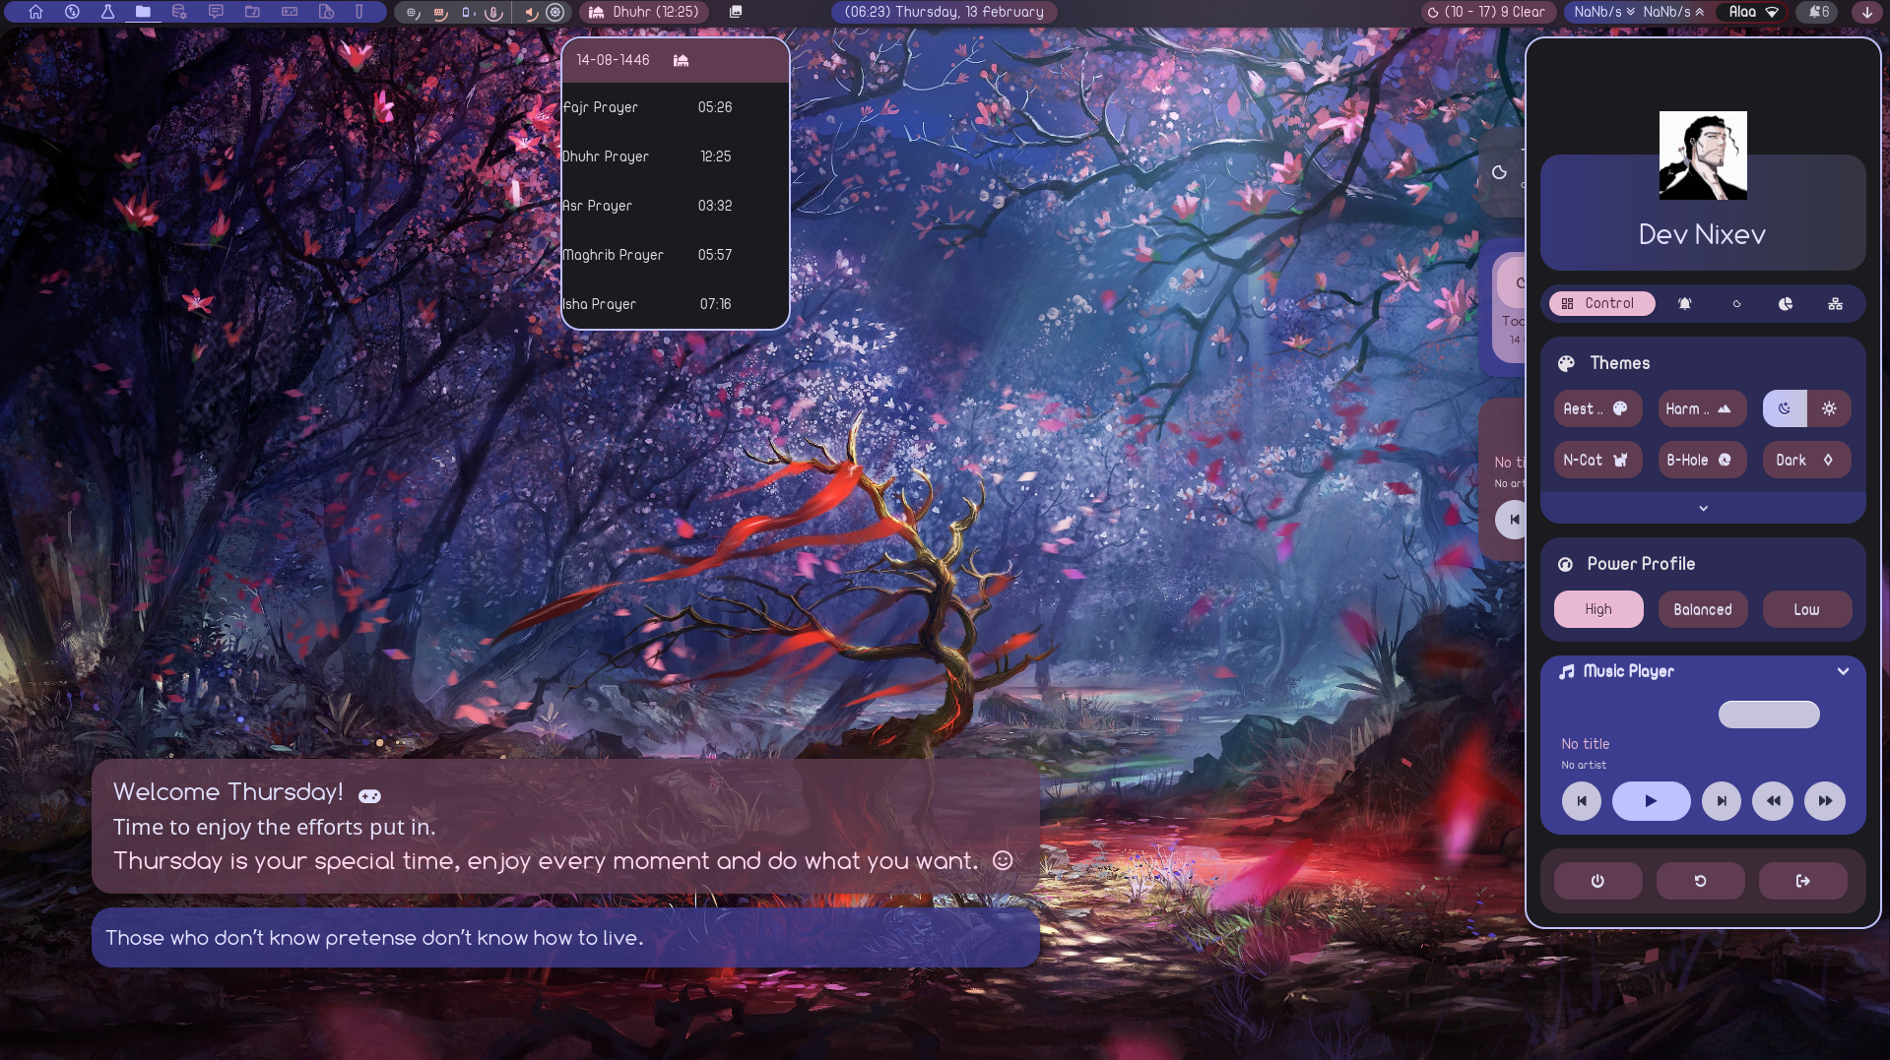
Task: Open the database settings workspace icon
Action: coord(179,12)
